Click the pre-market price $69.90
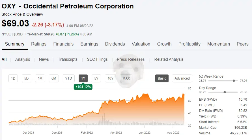The image size is (252, 140). tap(49, 34)
